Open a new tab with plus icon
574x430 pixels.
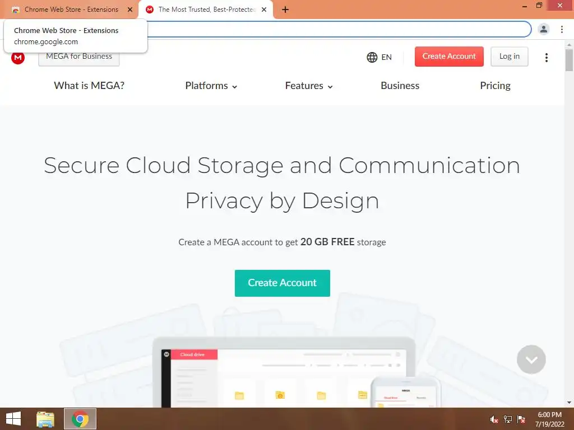[285, 10]
